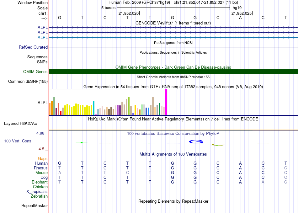The image size is (298, 213).
Task: Click the 'Human Feb. 2009 (GRCh37/hg19)' assembly text
Action: 139,3
